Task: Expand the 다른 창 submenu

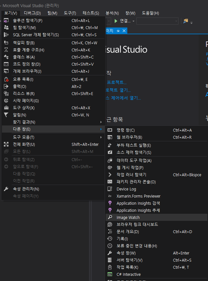Action: point(101,129)
